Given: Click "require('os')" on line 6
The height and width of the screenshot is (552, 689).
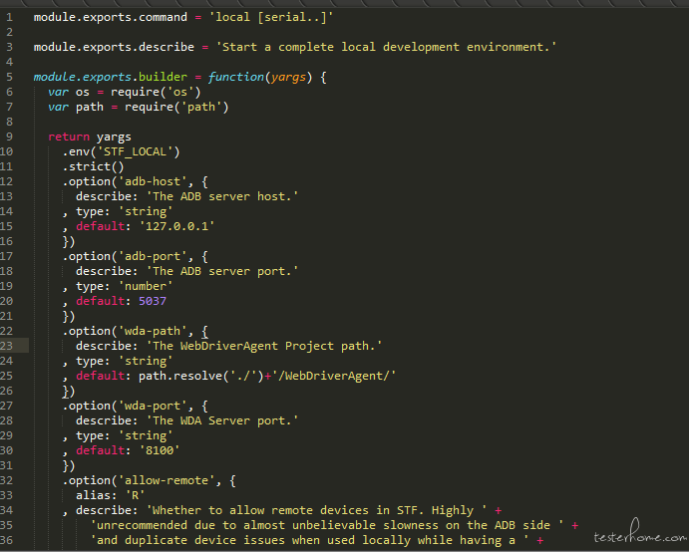Looking at the screenshot, I should [156, 93].
